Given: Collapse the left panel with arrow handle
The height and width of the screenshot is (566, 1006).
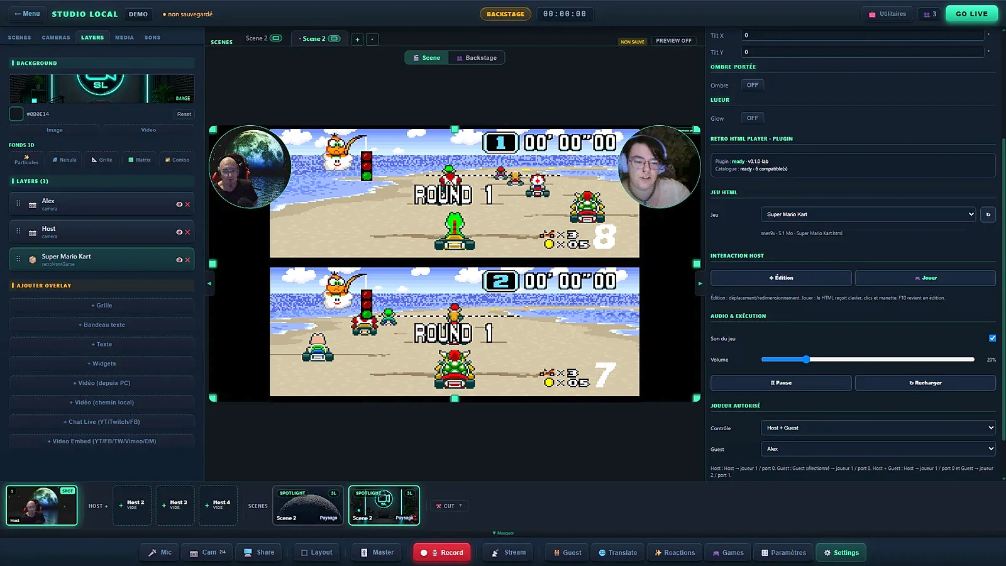Looking at the screenshot, I should pyautogui.click(x=209, y=284).
